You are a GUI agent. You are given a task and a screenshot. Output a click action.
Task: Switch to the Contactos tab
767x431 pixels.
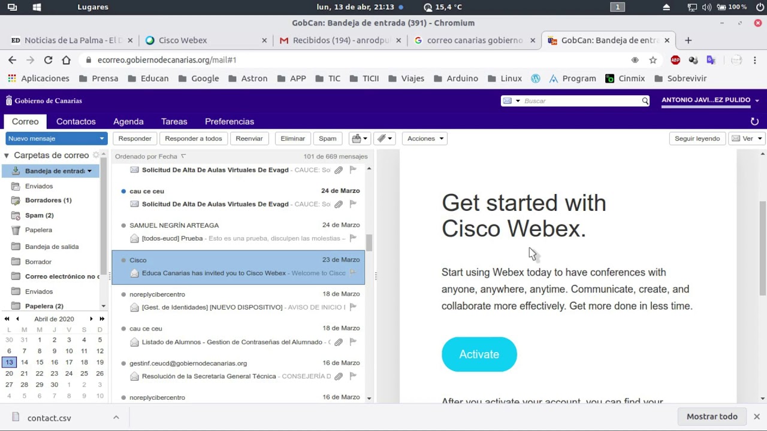tap(76, 122)
